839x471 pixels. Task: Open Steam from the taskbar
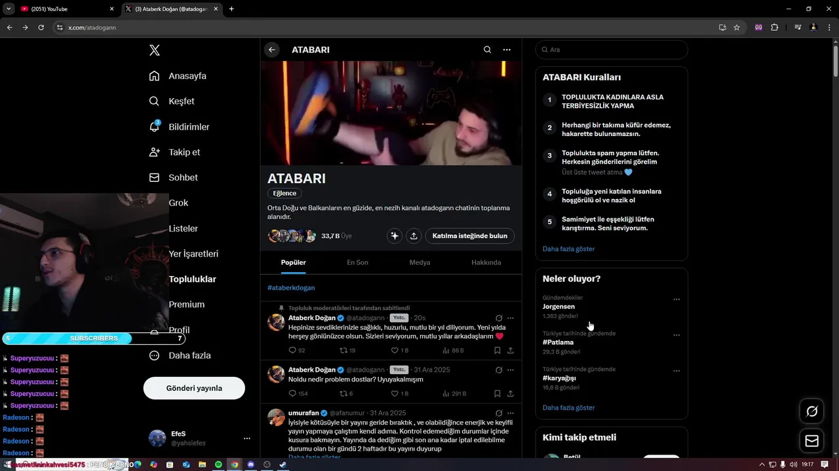coord(283,464)
